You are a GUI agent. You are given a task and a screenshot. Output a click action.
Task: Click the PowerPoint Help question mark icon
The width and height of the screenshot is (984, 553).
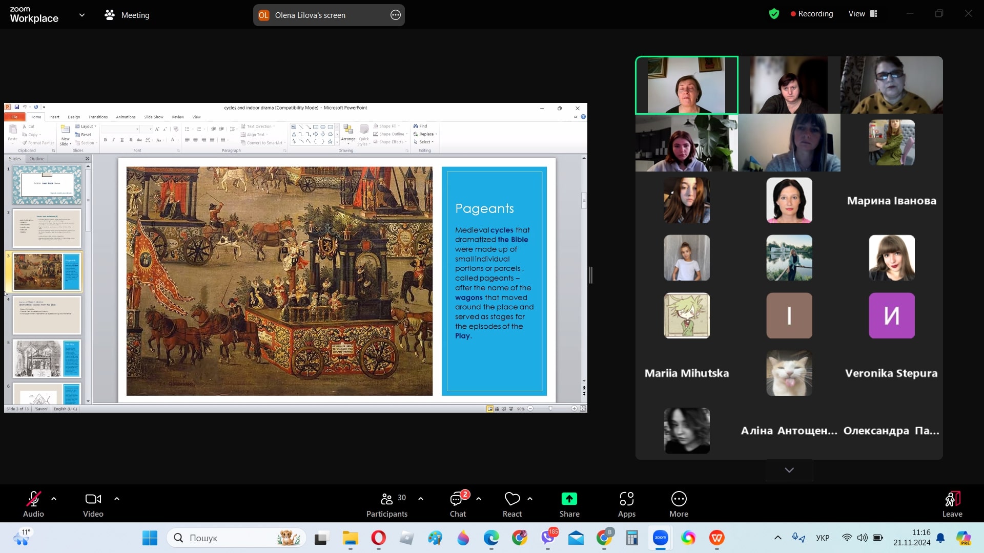pyautogui.click(x=583, y=117)
